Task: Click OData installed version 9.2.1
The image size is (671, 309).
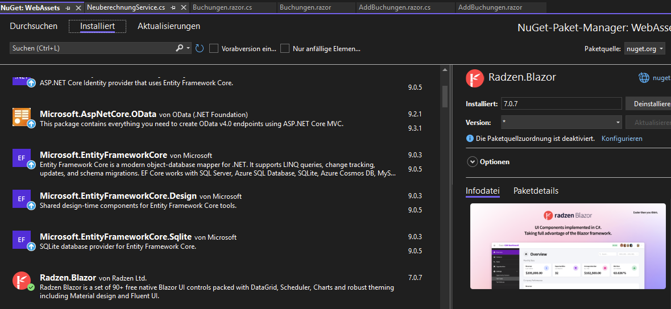Action: (x=415, y=114)
